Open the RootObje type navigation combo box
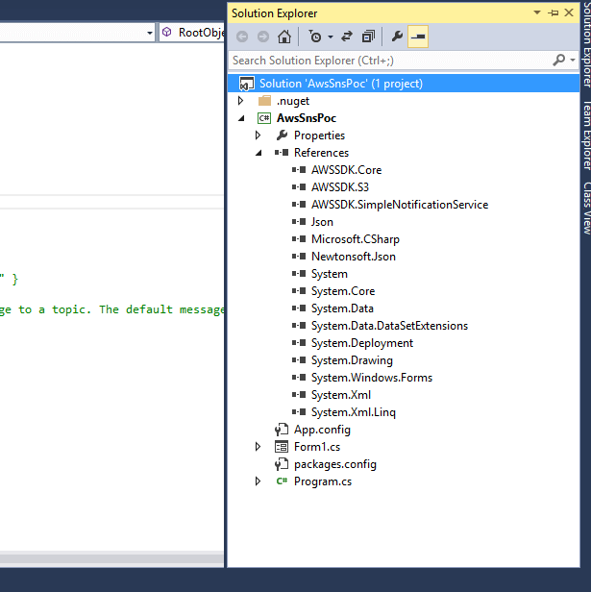 click(x=192, y=33)
